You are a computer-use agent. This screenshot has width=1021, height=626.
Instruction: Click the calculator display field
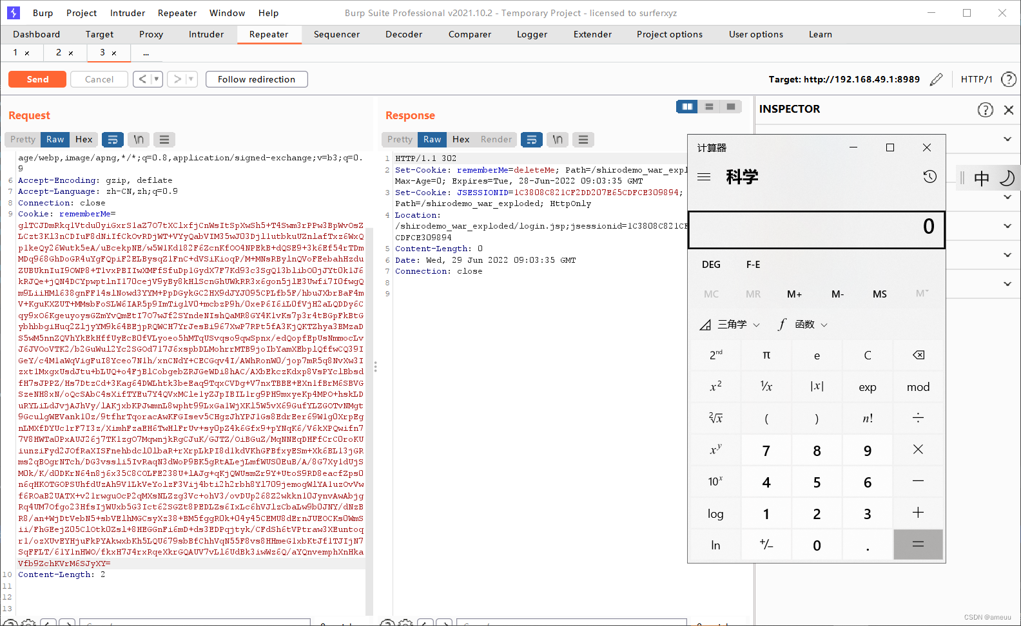[x=817, y=229]
